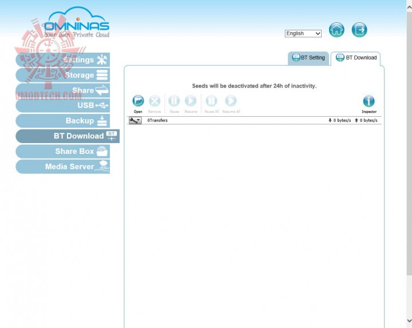The width and height of the screenshot is (412, 328).
Task: Go to the home page icon
Action: [336, 30]
